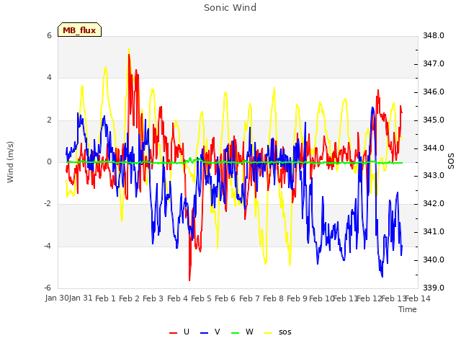Click the Feb 2 date tick label

tap(129, 298)
